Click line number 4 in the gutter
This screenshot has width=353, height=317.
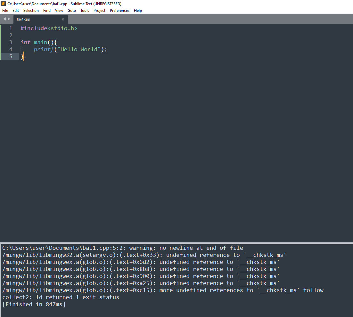tap(11, 49)
